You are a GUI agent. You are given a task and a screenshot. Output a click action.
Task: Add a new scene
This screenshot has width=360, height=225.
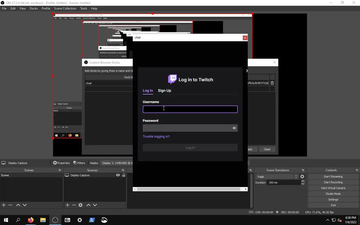(4, 205)
